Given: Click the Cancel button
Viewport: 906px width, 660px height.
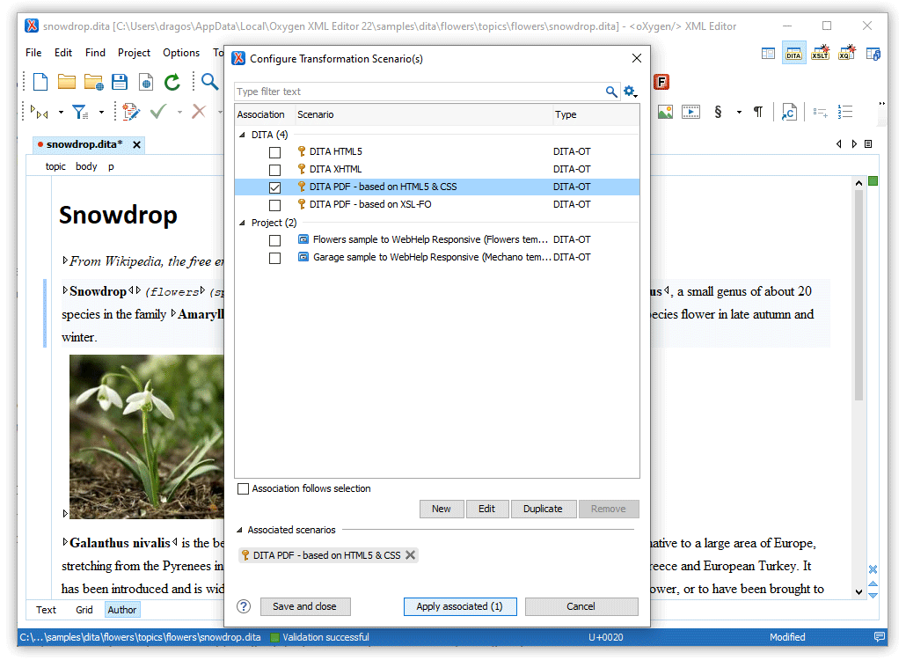Looking at the screenshot, I should coord(581,606).
